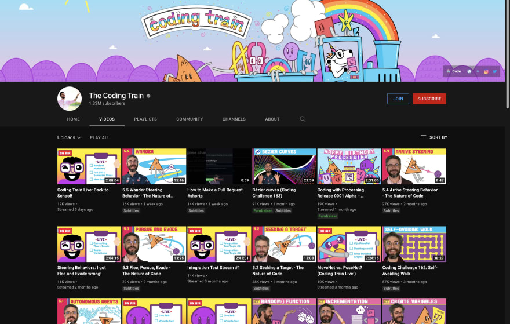Click the Fundraiser badge under Coding with Processing
This screenshot has height=324, width=510.
328,216
